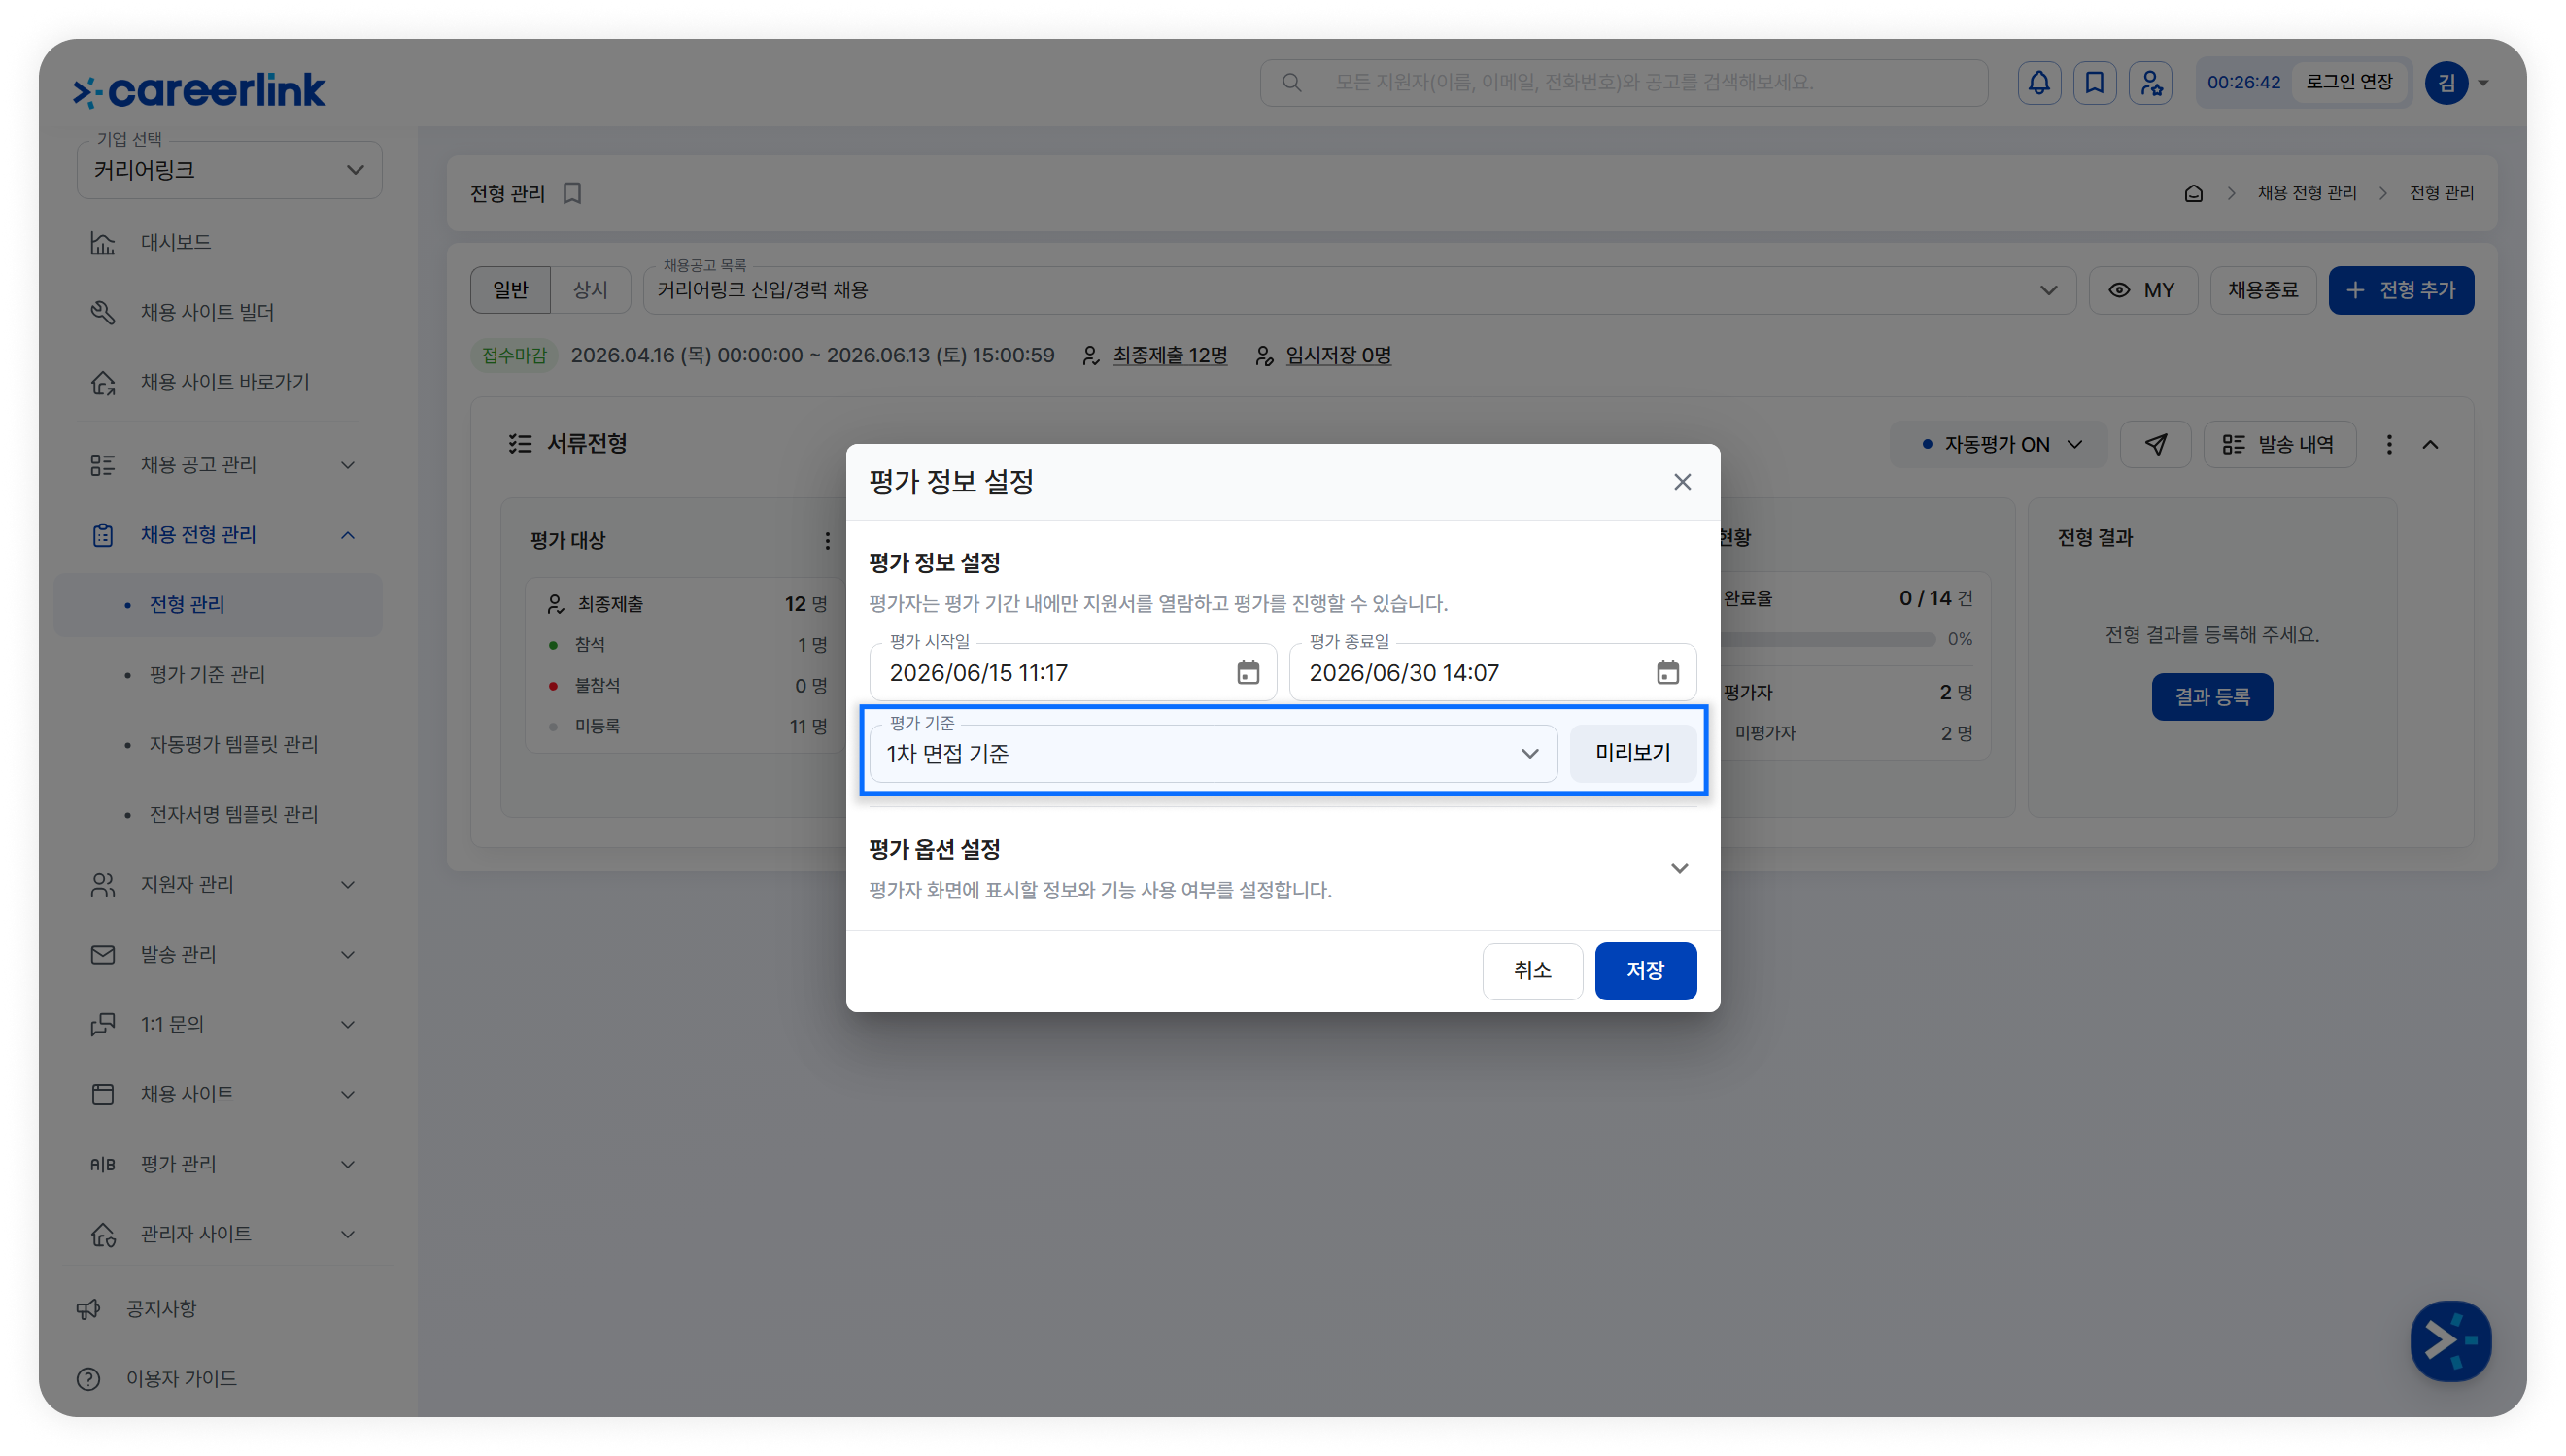Focus the applicant search input field
The height and width of the screenshot is (1456, 2566).
click(1623, 82)
